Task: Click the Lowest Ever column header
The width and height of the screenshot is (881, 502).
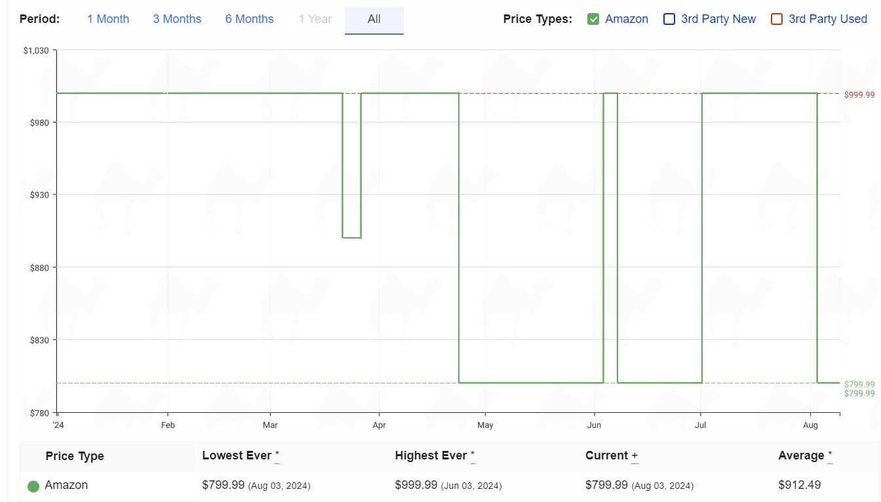Action: [237, 455]
